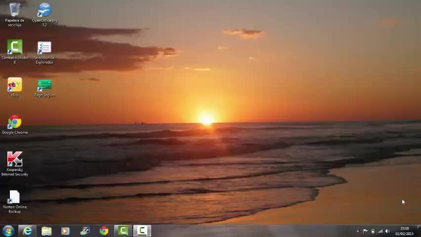This screenshot has width=421, height=237.
Task: Open Google Chrome from the taskbar
Action: coord(104,231)
